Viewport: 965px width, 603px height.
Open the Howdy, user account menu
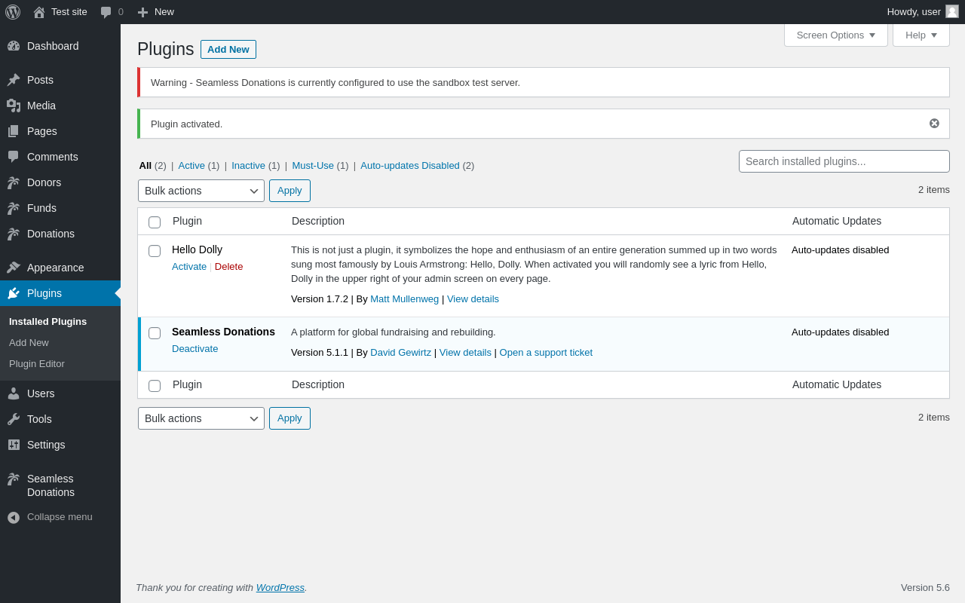[923, 12]
